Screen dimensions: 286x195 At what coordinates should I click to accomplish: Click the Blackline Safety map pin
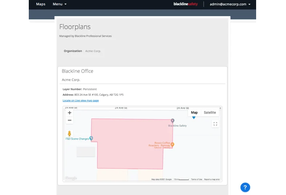173,121
